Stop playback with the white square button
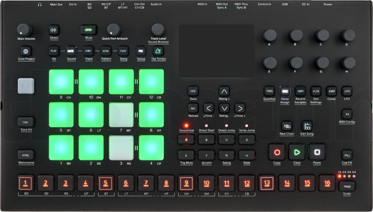This screenshot has height=212, width=373. [x=317, y=152]
